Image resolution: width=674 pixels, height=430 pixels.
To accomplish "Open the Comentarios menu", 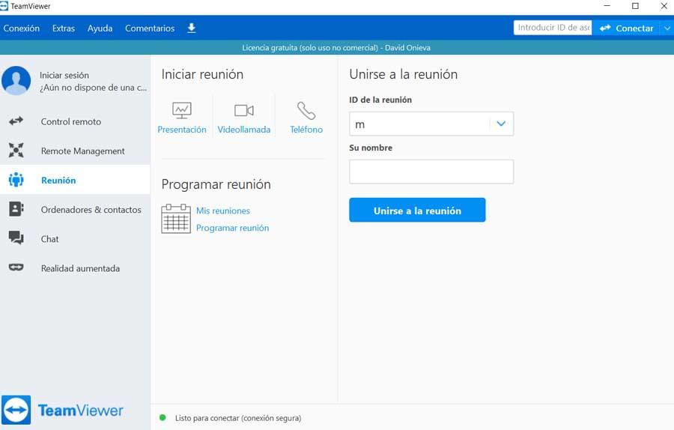I will pyautogui.click(x=150, y=28).
